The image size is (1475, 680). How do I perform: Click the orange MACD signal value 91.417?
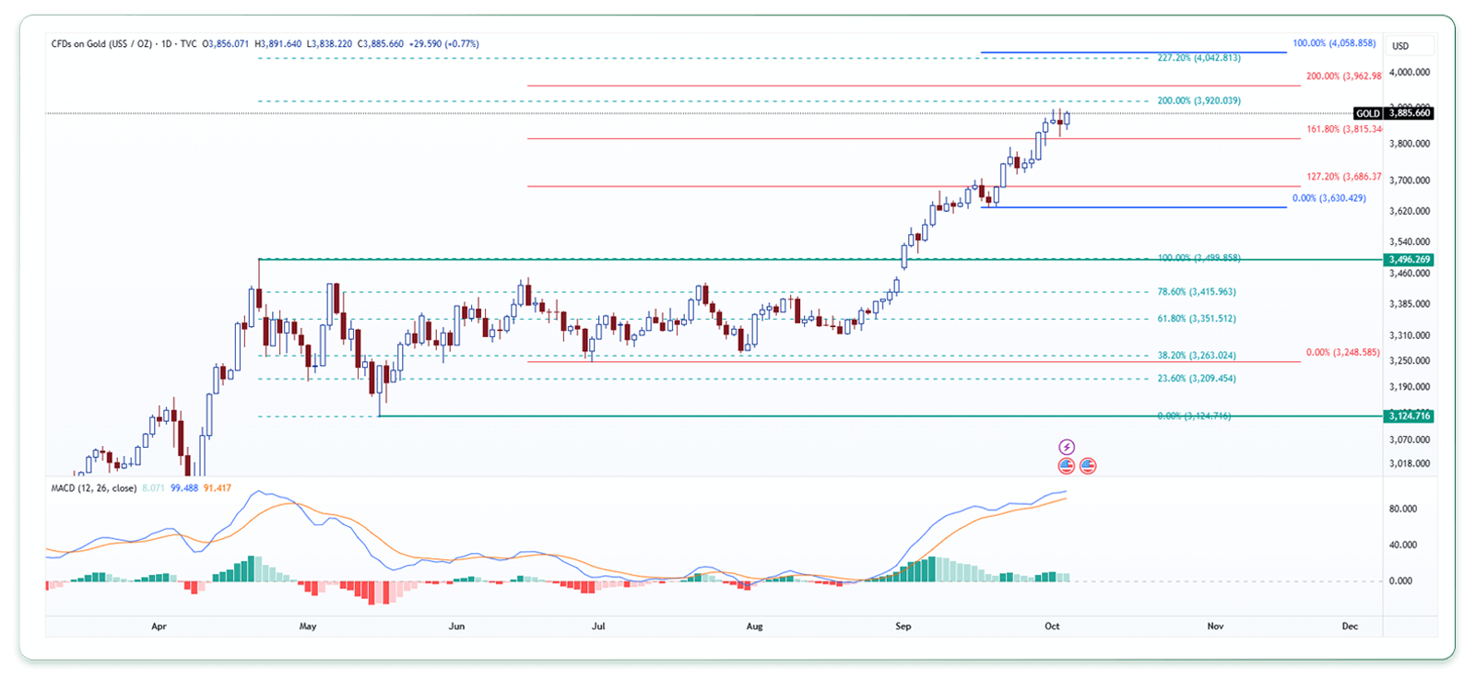coord(218,488)
